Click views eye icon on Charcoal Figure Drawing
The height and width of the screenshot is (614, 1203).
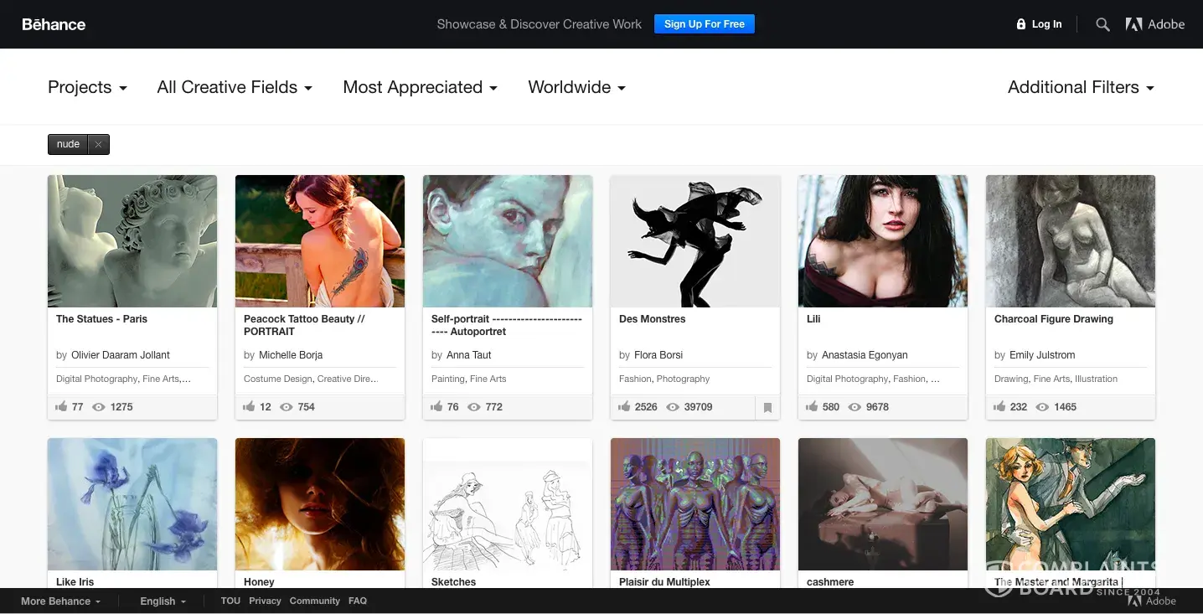[1043, 407]
